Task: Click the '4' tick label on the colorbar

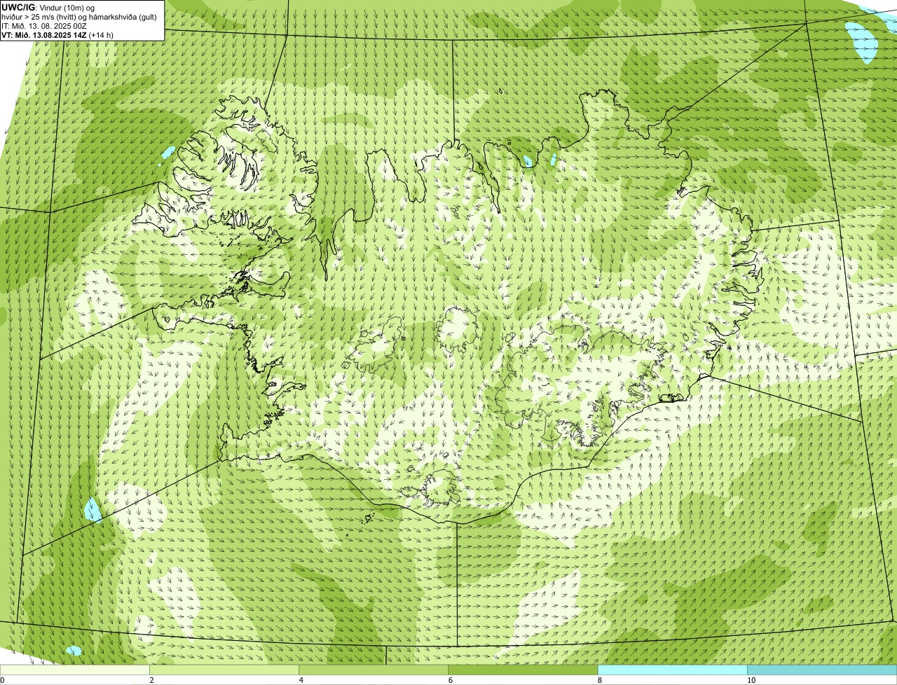Action: [x=301, y=680]
